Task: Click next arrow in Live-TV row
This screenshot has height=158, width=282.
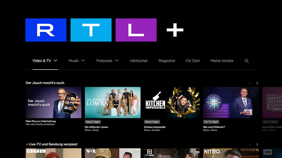Action: pos(257,145)
